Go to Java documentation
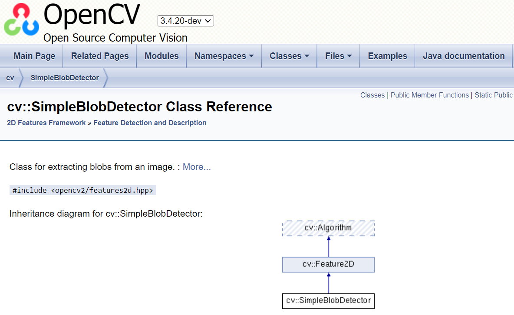Viewport: 514px width, 315px height. 463,56
